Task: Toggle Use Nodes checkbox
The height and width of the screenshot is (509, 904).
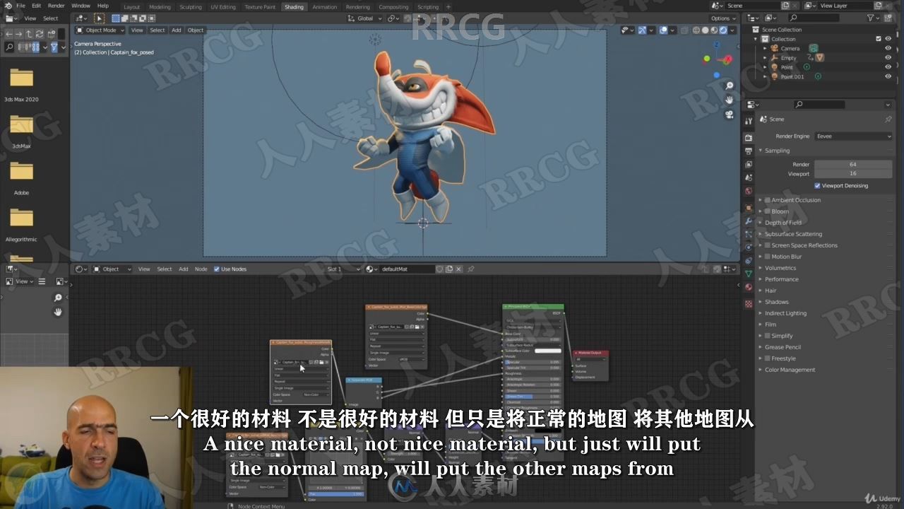Action: point(217,269)
